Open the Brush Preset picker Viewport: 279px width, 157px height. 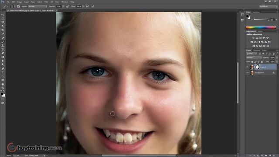coord(13,6)
